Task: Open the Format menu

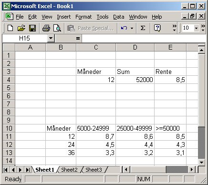Action: point(83,17)
